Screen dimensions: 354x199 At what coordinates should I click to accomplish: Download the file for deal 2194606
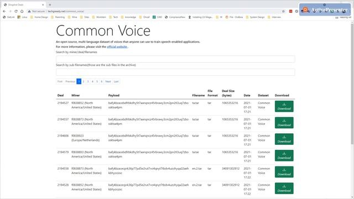coord(284,139)
